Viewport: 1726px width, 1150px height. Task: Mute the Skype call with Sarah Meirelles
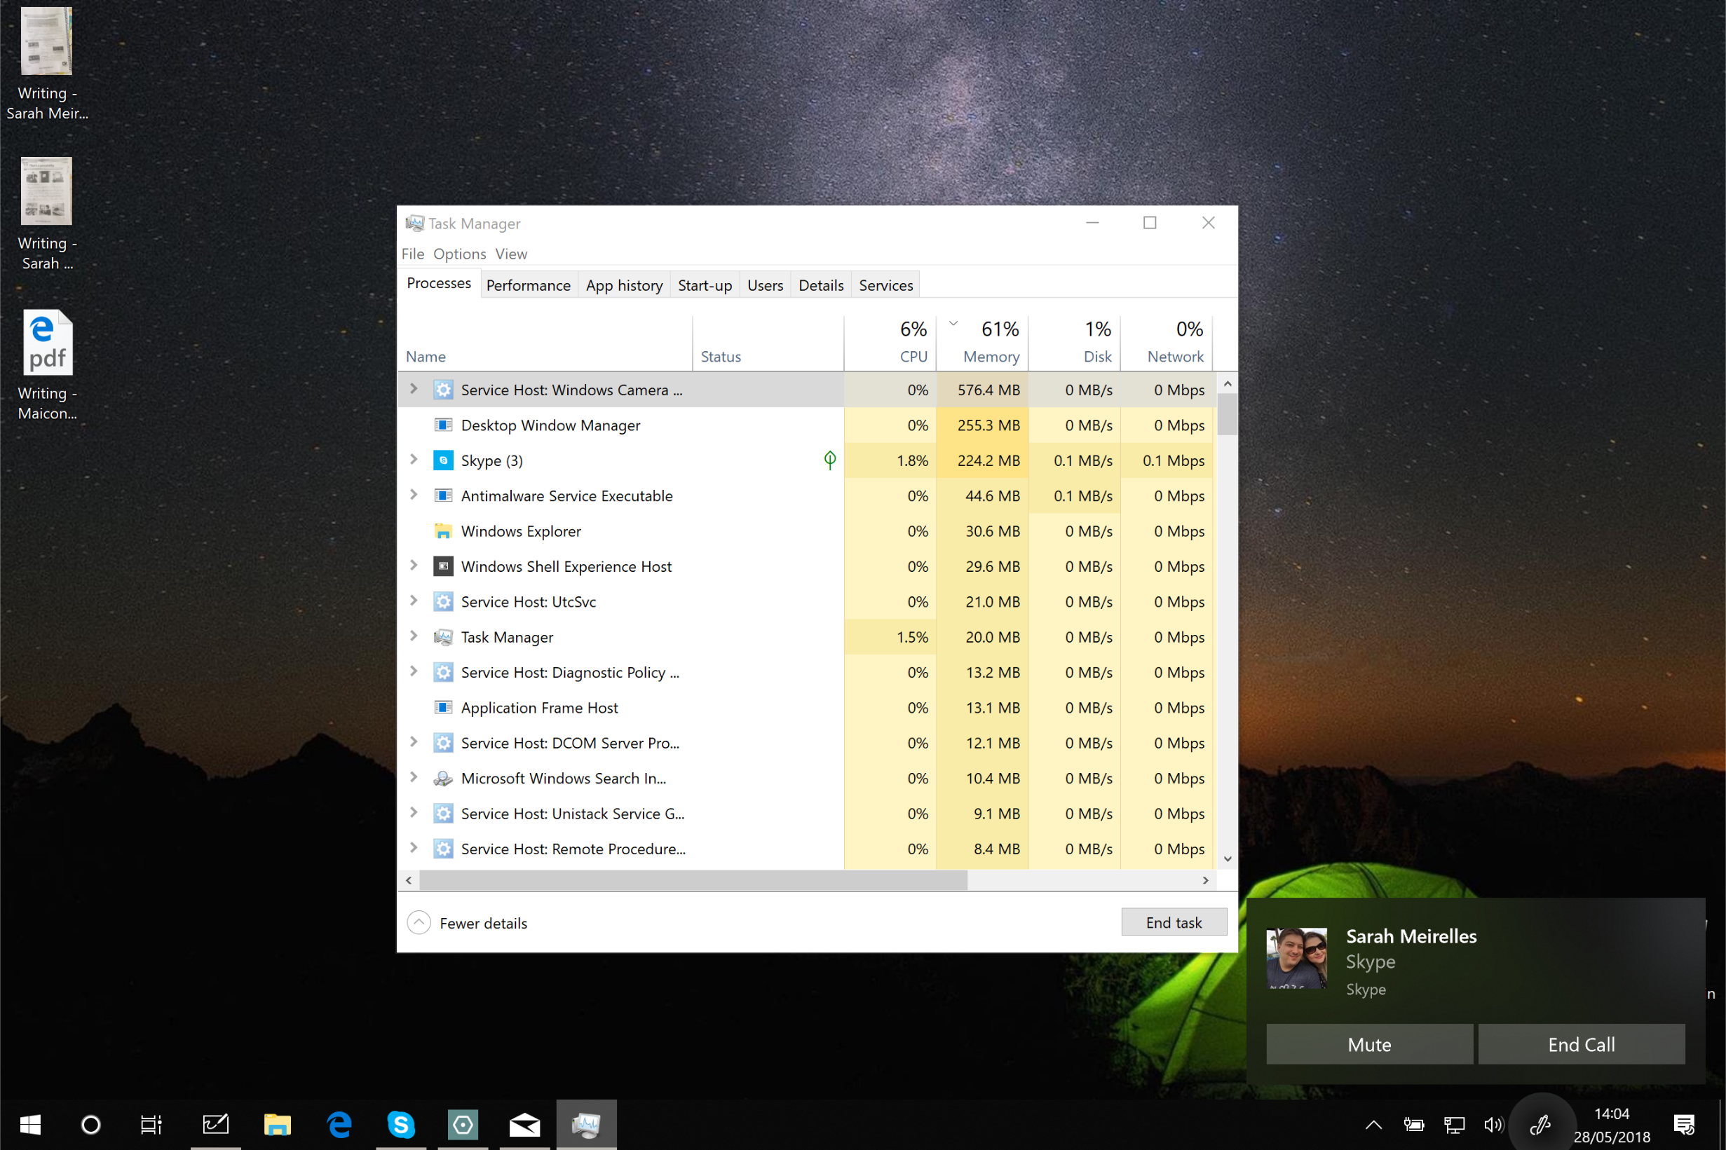point(1368,1043)
